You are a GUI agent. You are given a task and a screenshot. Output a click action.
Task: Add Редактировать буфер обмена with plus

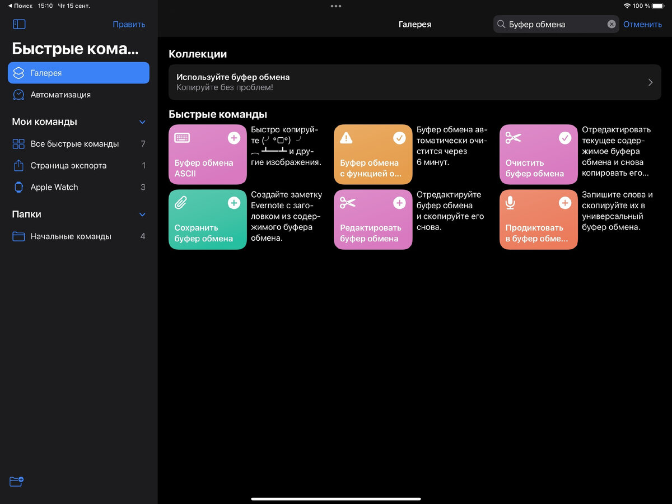[399, 203]
